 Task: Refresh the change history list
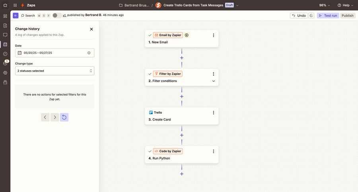[x=64, y=117]
